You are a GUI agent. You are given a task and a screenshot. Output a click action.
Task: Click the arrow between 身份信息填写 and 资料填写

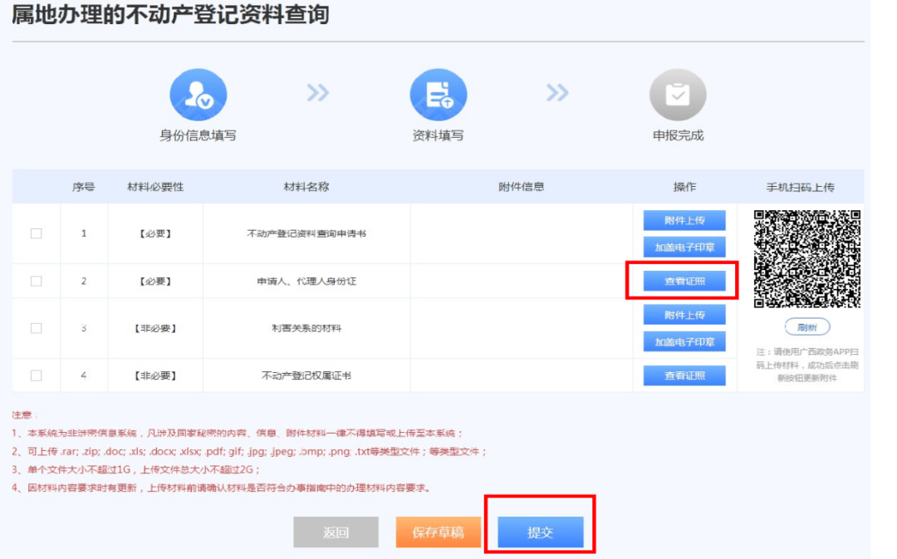point(316,95)
